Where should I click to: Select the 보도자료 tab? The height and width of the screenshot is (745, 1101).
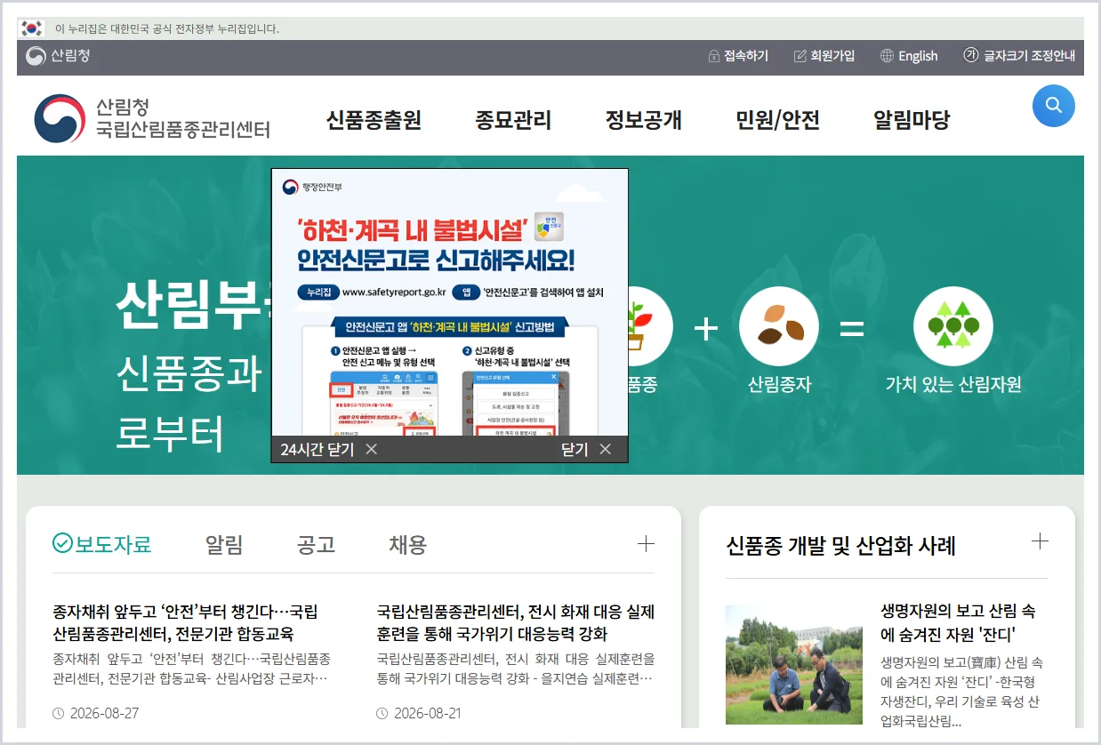tap(102, 544)
